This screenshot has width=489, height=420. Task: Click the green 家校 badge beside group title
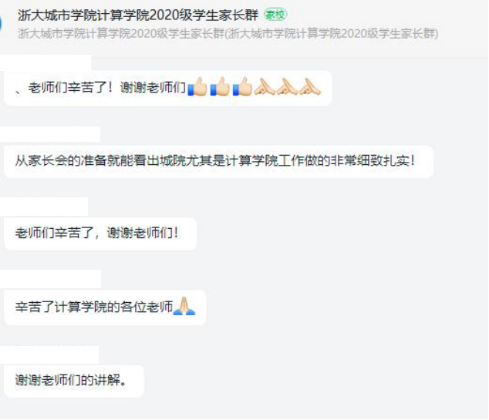tap(275, 15)
